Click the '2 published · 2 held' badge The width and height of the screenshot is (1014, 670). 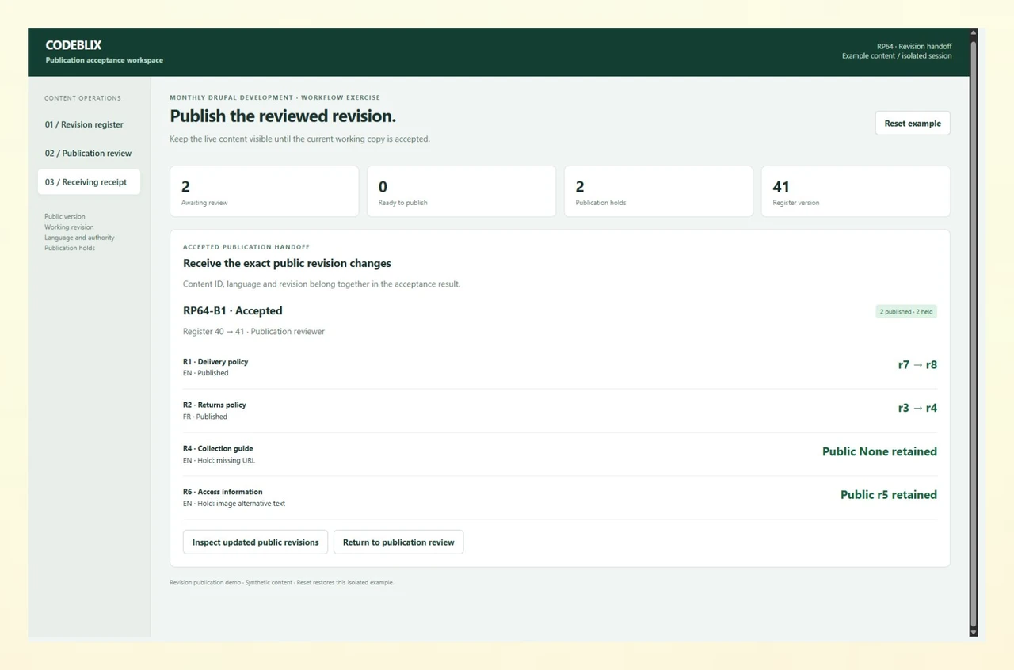tap(906, 312)
